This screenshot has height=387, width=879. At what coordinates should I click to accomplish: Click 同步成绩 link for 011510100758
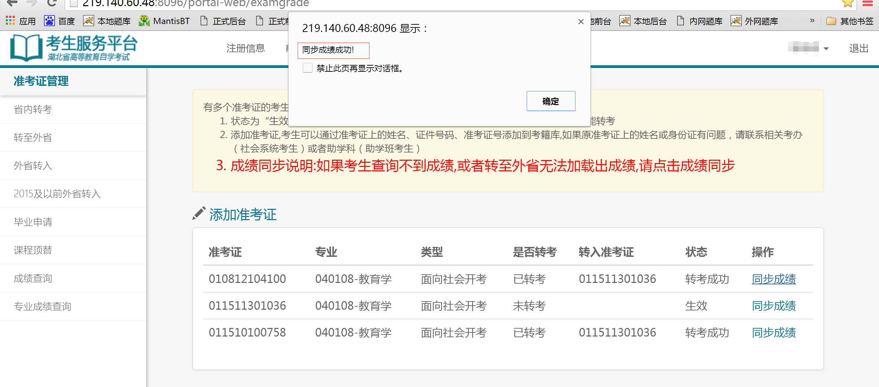(x=774, y=333)
